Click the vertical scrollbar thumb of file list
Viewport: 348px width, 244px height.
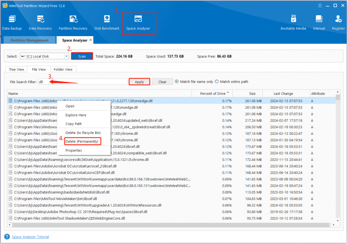click(338, 98)
